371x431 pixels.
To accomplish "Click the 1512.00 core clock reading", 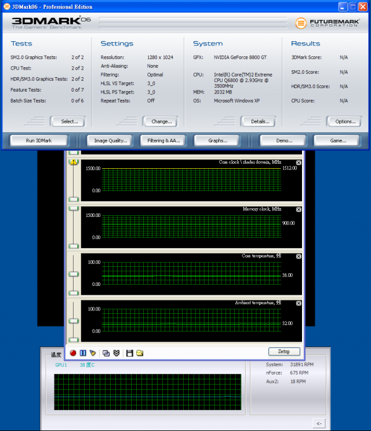I will coord(290,168).
